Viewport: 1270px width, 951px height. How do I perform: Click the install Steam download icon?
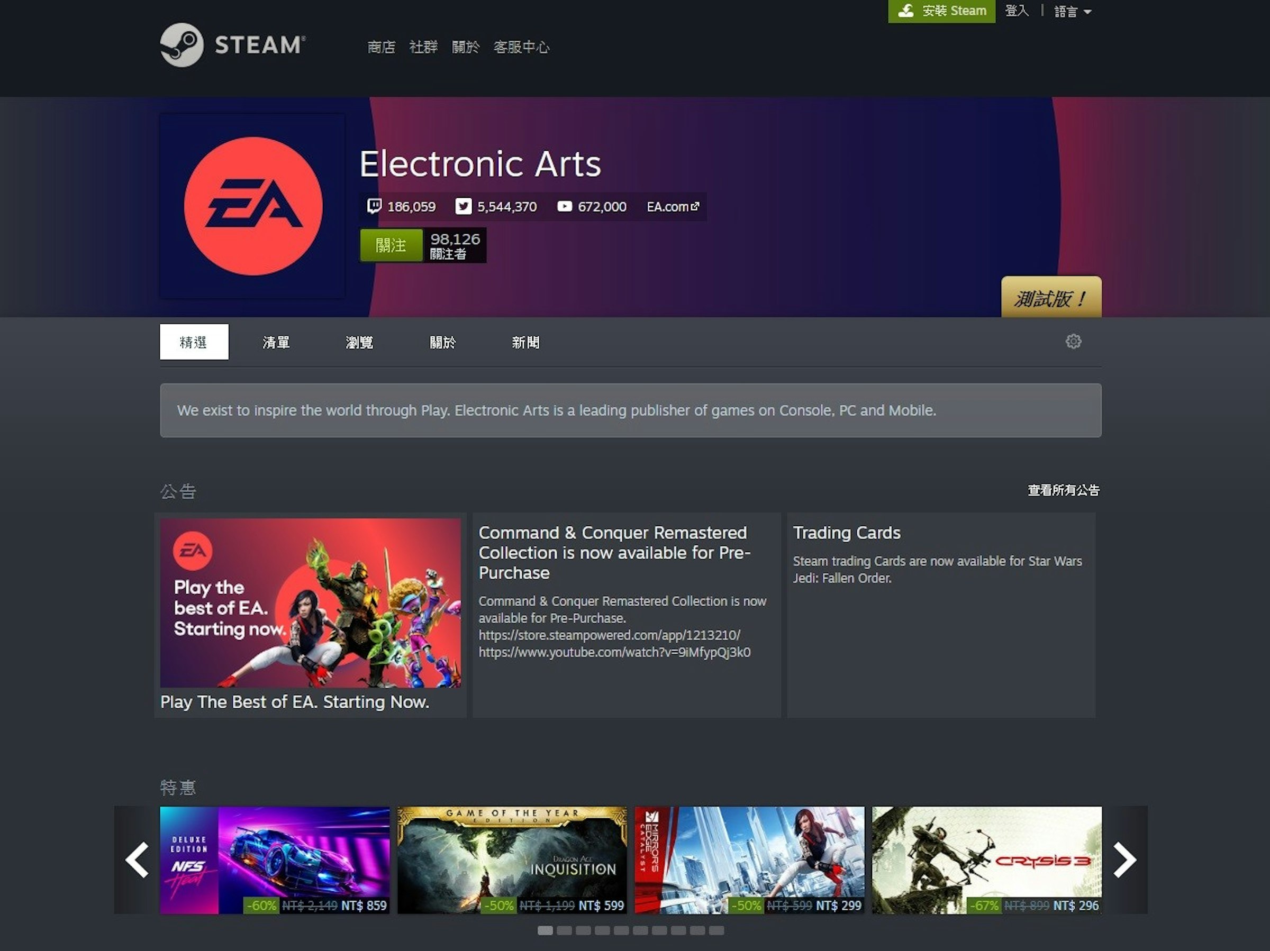(x=906, y=11)
